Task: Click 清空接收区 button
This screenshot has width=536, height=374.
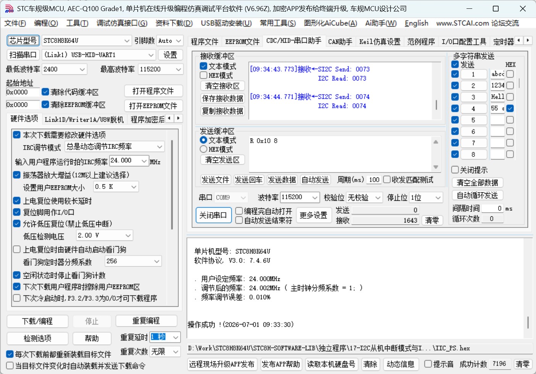Action: pyautogui.click(x=222, y=86)
